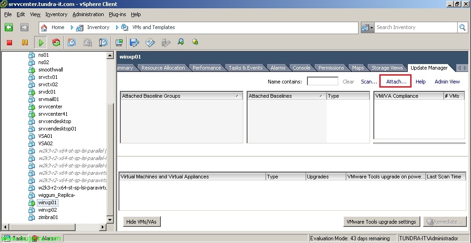Image resolution: width=471 pixels, height=243 pixels.
Task: Select winxp02 in the inventory tree
Action: 47,210
